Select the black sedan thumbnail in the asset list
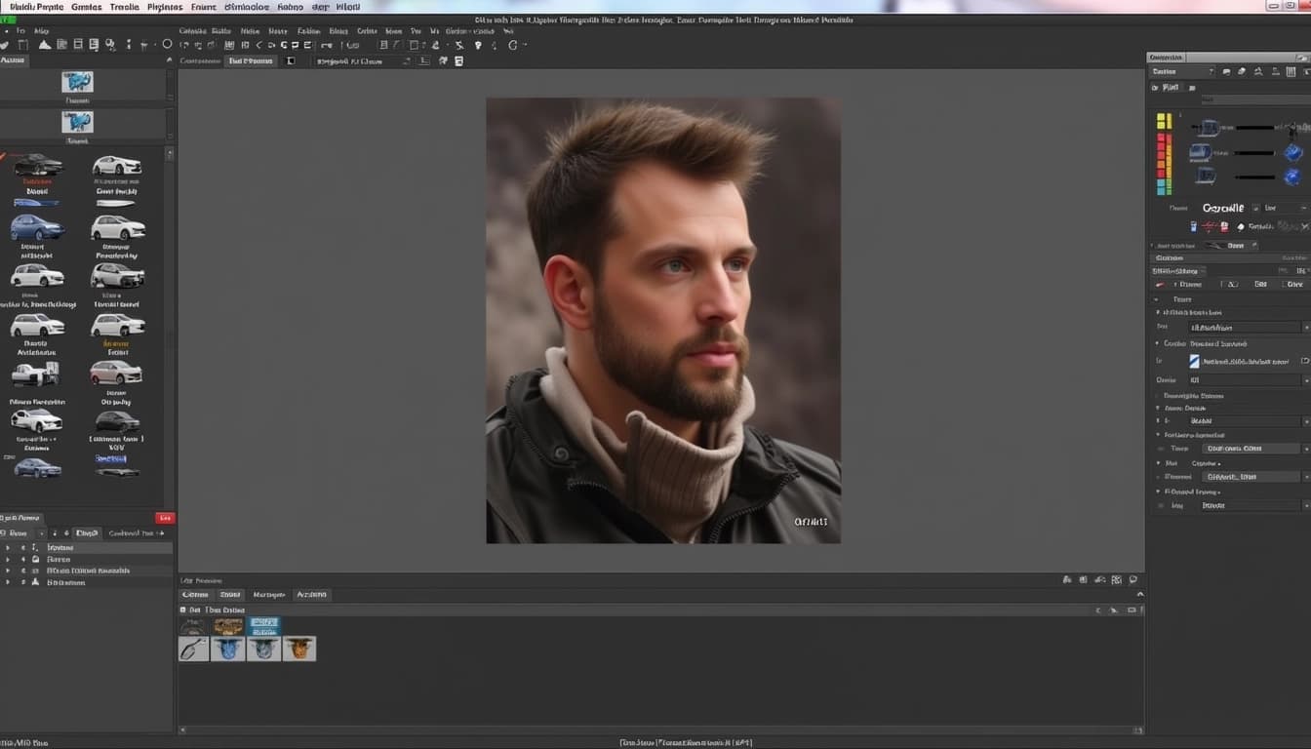Screen dimensions: 1311x749 [x=37, y=165]
